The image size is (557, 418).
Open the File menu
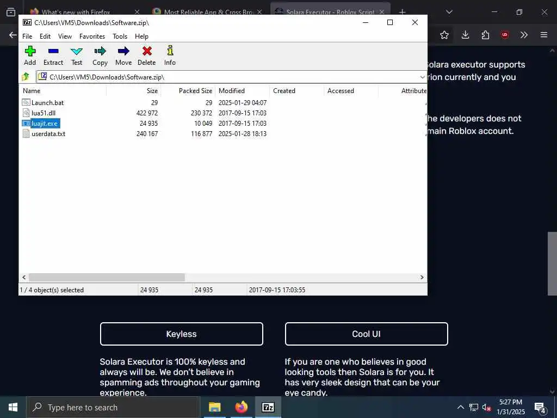click(27, 36)
